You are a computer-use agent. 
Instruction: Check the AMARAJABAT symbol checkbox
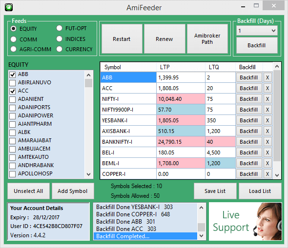[x=12, y=141]
